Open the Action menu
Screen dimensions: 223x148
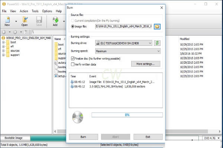click(24, 11)
